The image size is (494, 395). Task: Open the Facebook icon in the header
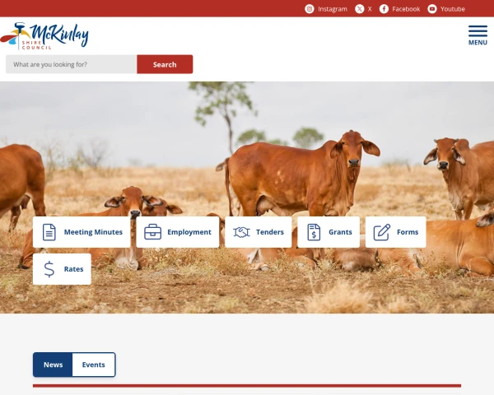(384, 9)
